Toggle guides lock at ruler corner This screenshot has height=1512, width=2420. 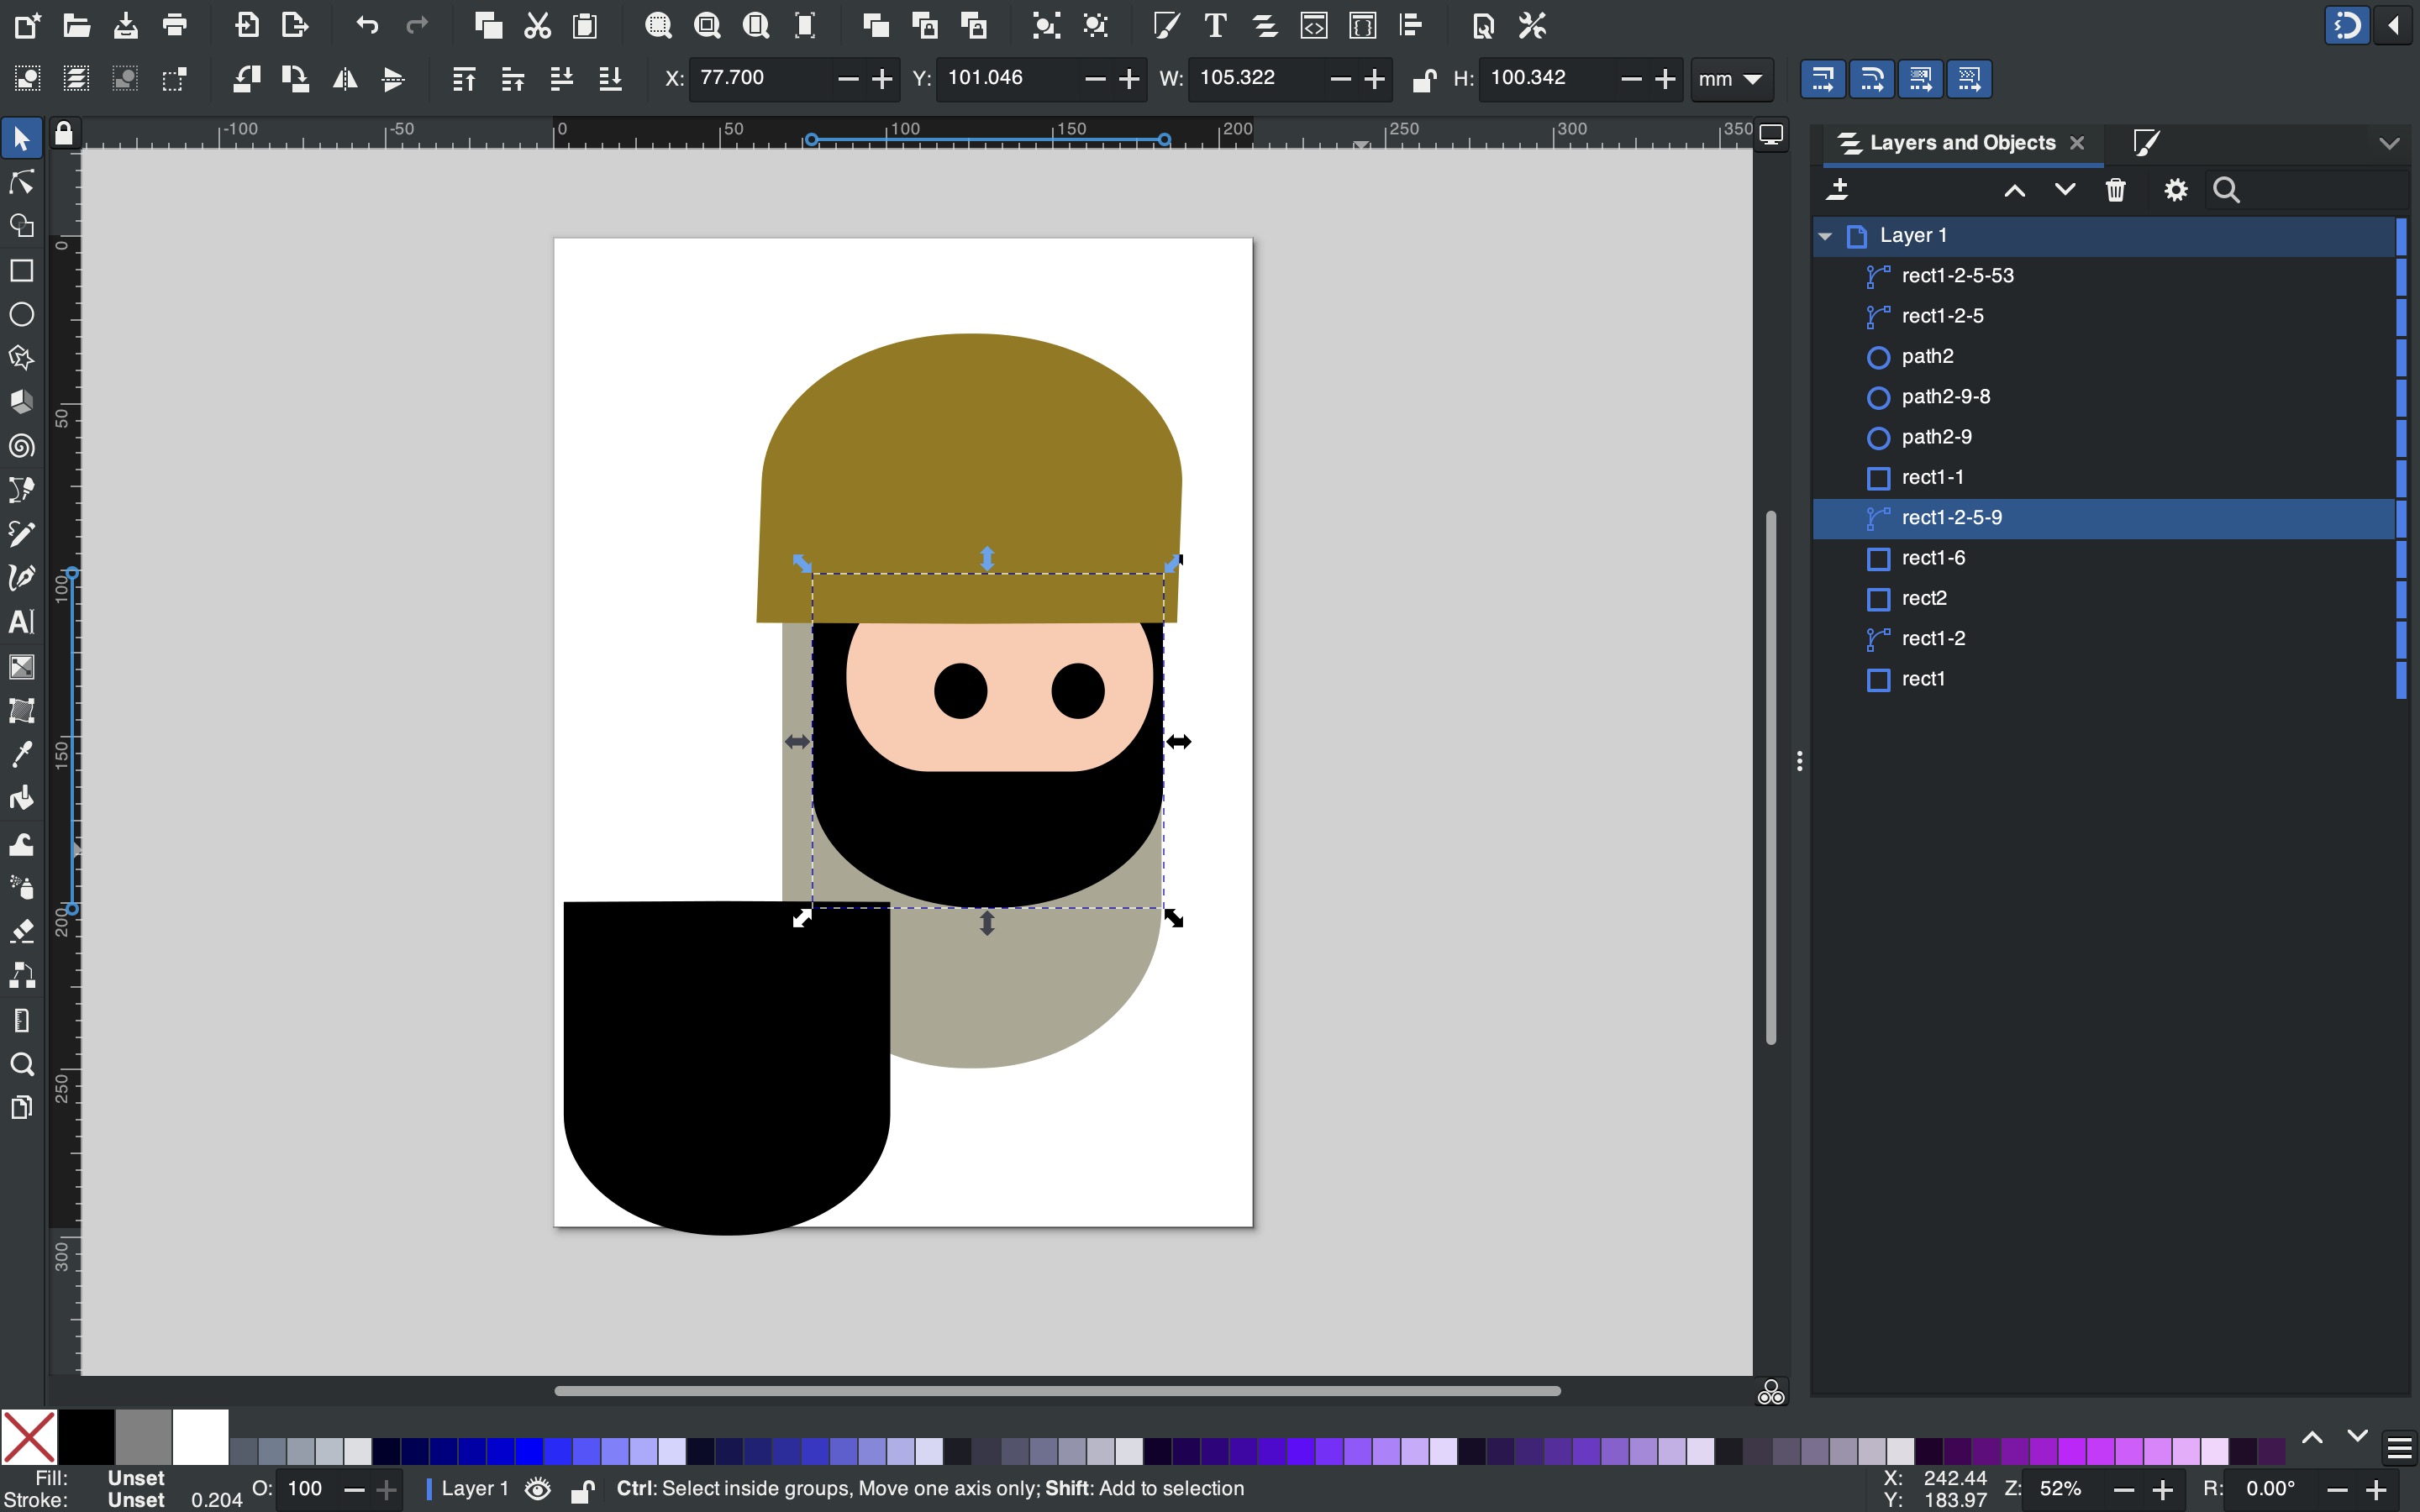(x=64, y=133)
